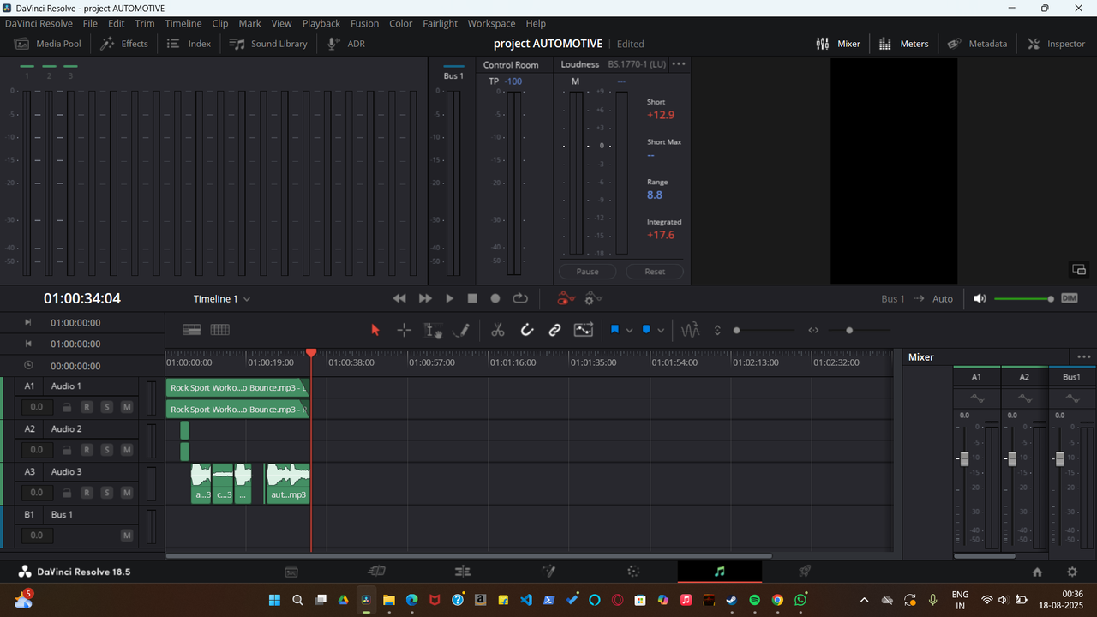Switch to the Edit page
Viewport: 1097px width, 617px height.
click(x=463, y=571)
